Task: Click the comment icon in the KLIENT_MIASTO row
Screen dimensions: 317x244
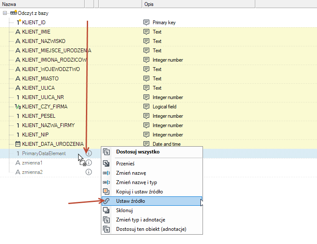Action: (x=146, y=78)
